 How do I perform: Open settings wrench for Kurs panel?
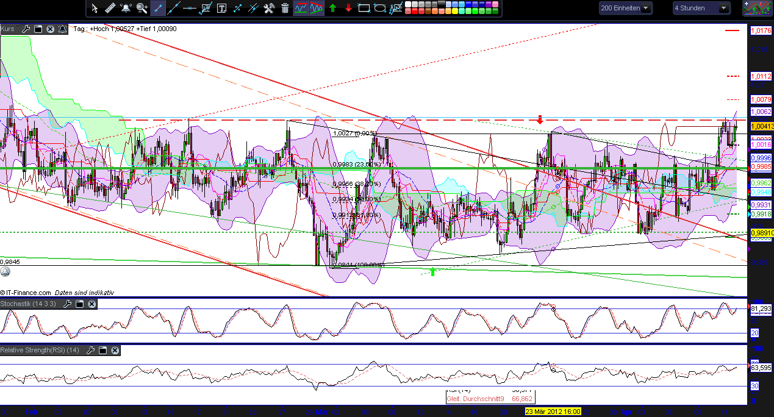coord(25,29)
